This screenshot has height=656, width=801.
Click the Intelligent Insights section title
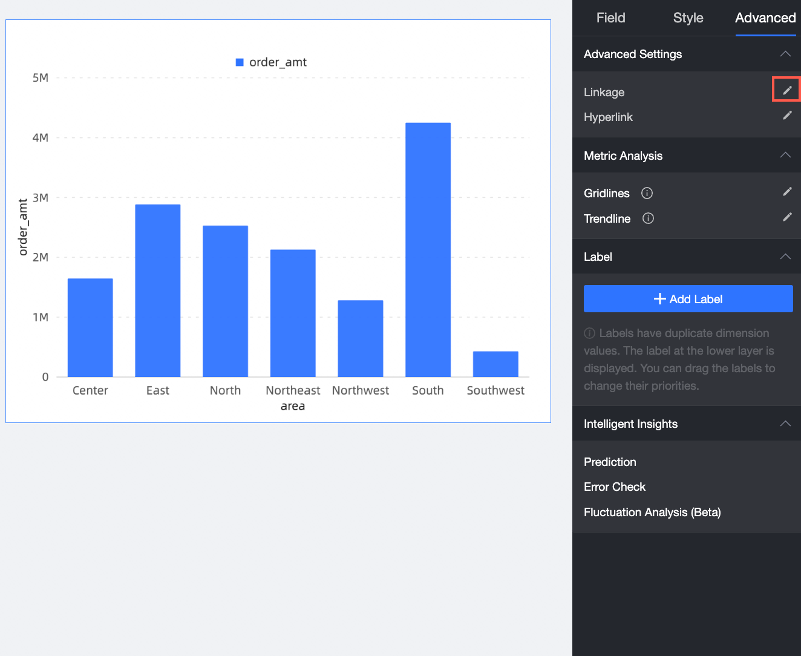coord(630,424)
